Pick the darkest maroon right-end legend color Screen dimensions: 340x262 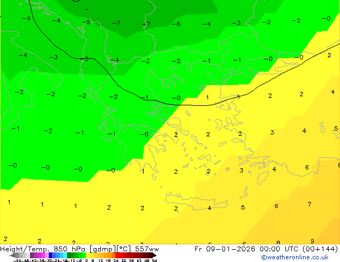coord(154,256)
